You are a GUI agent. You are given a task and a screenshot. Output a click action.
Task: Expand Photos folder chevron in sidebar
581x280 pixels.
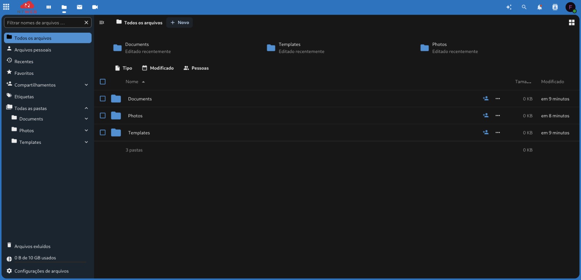point(86,130)
